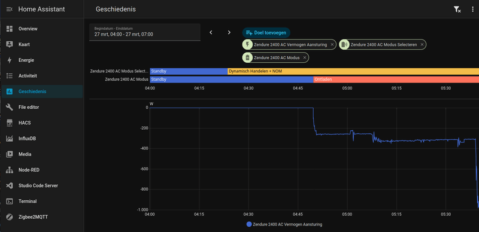Open the Begindatum - Einddatum date range picker
This screenshot has height=232, width=479.
[x=145, y=32]
